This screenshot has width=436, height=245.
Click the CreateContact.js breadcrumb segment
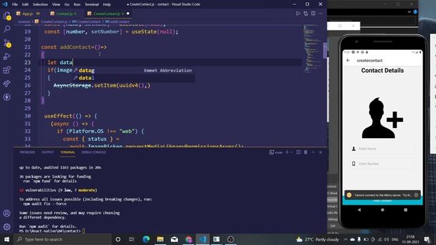tap(54, 21)
